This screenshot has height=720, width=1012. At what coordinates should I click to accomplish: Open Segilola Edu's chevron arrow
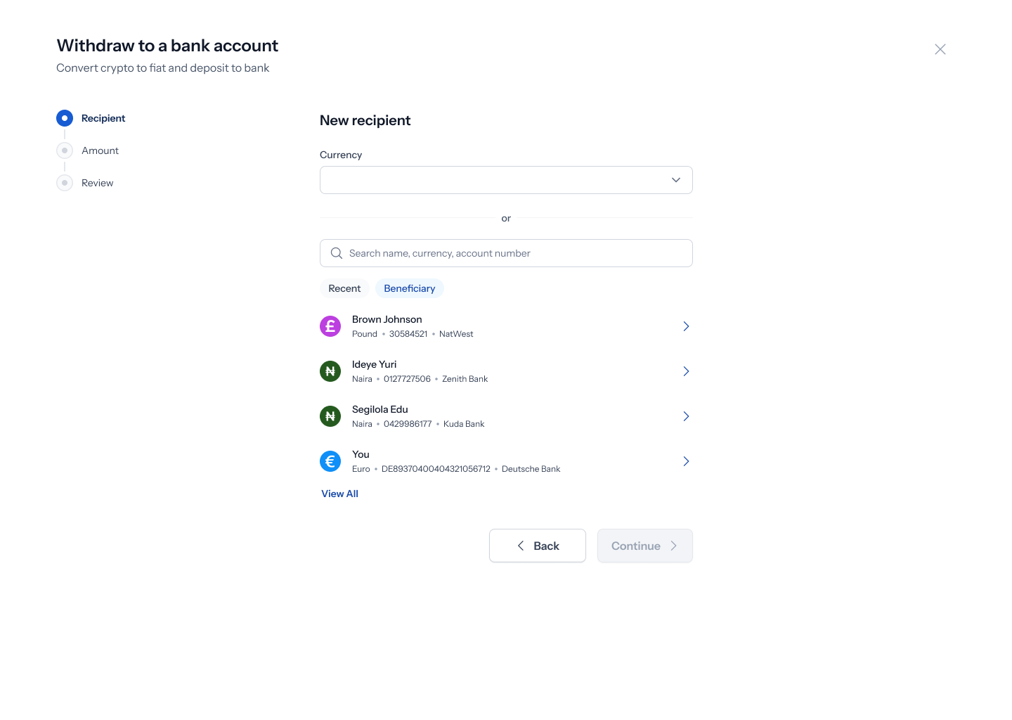coord(686,416)
